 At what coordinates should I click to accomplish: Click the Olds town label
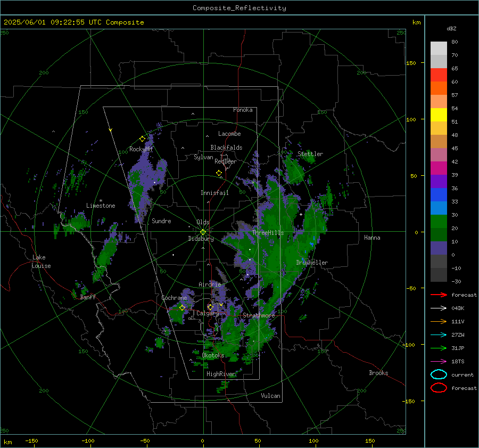pyautogui.click(x=203, y=222)
